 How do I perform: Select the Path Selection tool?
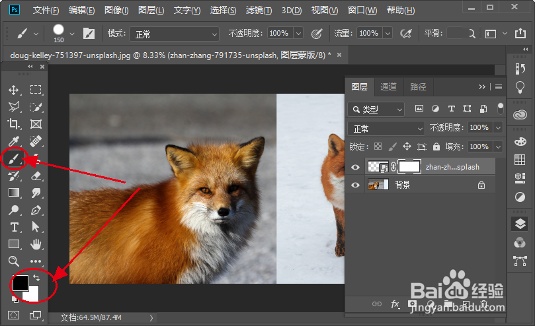click(36, 227)
